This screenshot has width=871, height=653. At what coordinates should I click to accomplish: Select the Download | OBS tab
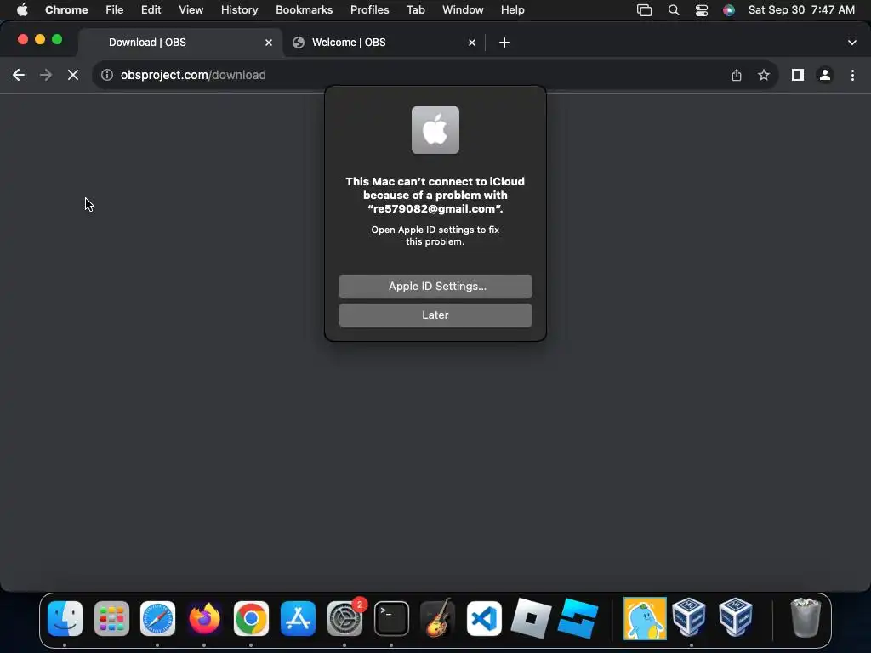click(x=180, y=43)
